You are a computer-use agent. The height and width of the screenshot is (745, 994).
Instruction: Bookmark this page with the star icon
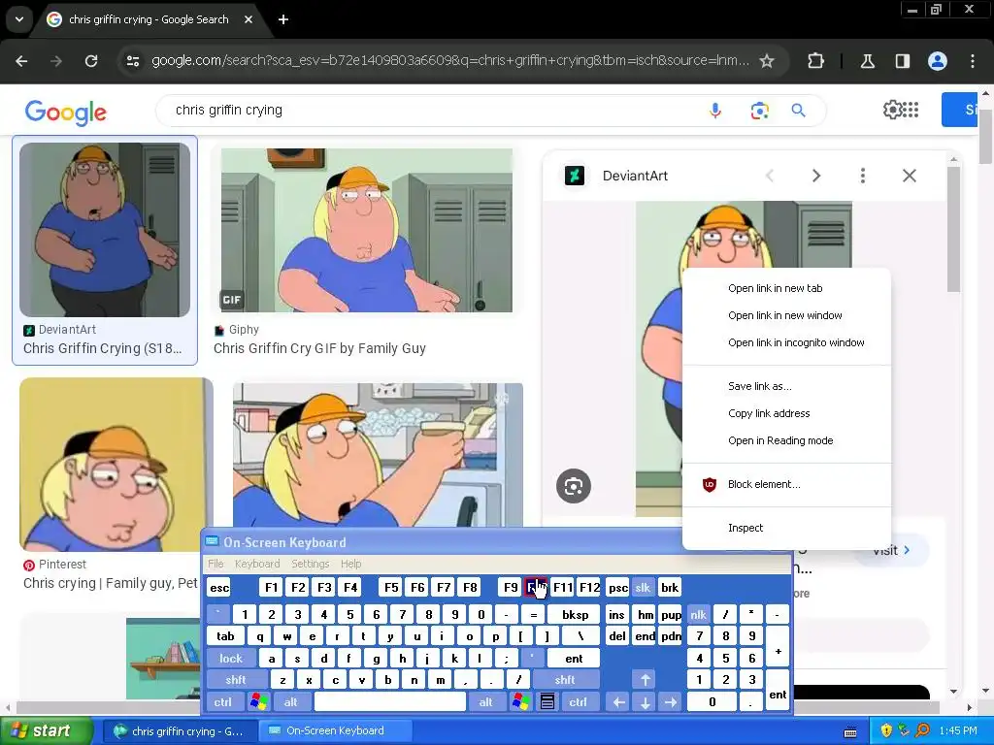[x=767, y=61]
